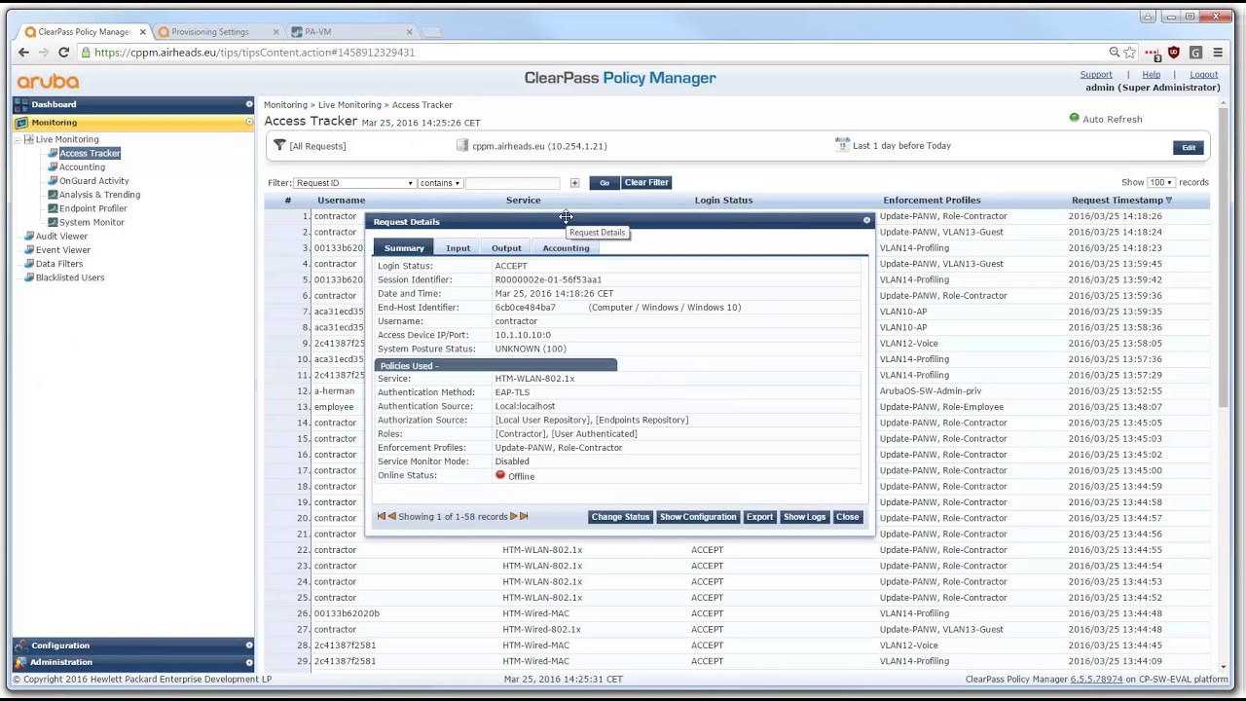Viewport: 1246px width, 701px height.
Task: Expand the Dashboard sidebar section
Action: [249, 104]
